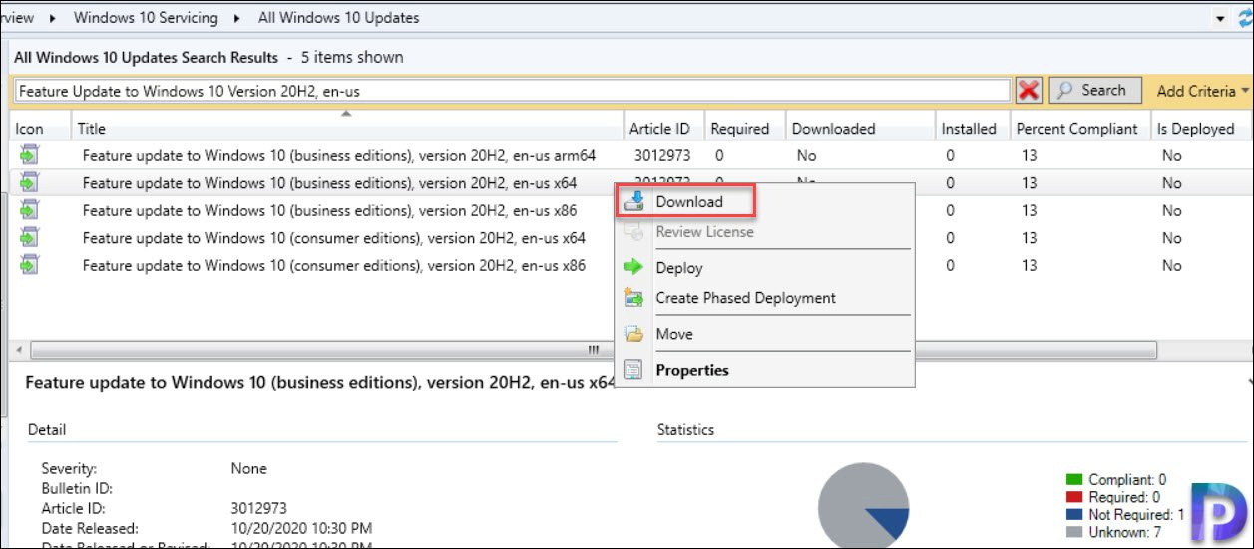The image size is (1254, 549).
Task: Click the horizontal scrollbar of the results list
Action: click(x=593, y=350)
